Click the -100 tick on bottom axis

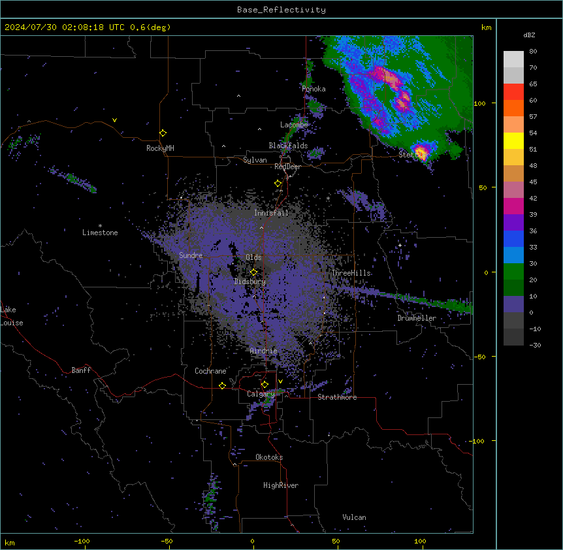(82, 541)
